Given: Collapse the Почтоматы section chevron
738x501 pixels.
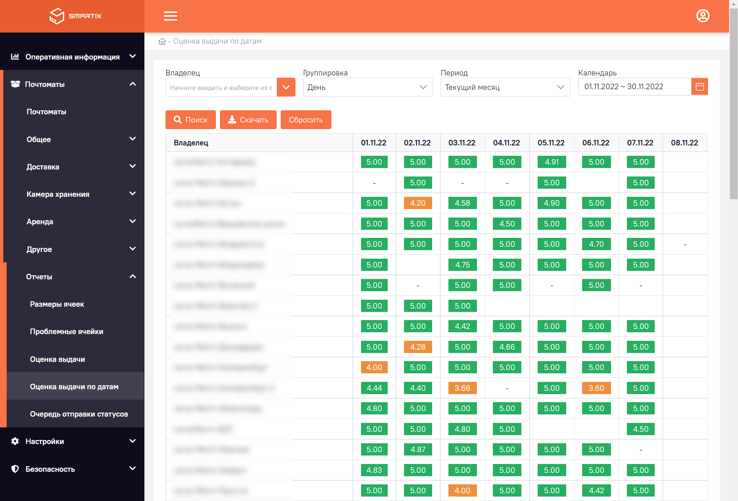Looking at the screenshot, I should click(133, 84).
